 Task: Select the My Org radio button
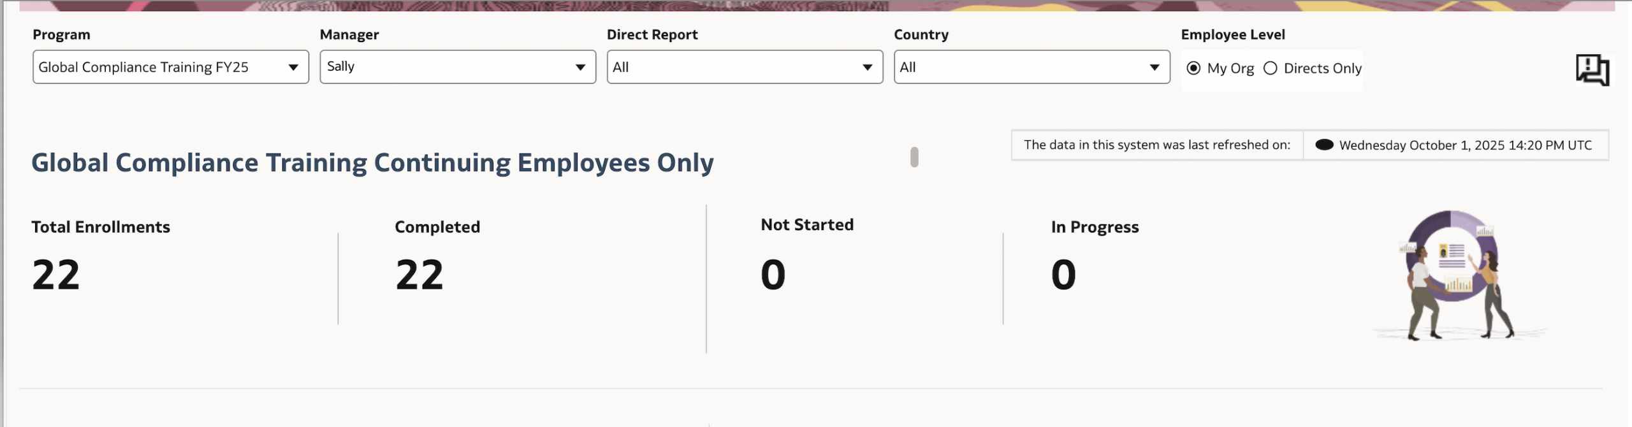1193,68
